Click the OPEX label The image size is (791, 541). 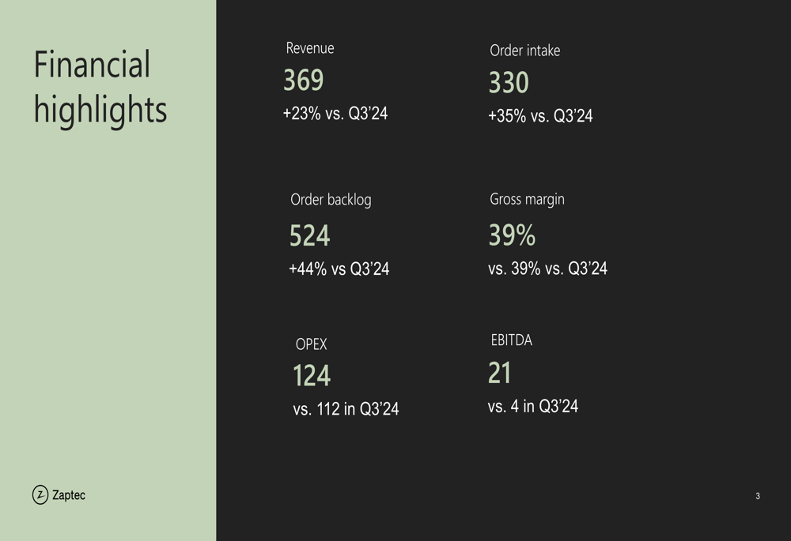pyautogui.click(x=311, y=344)
